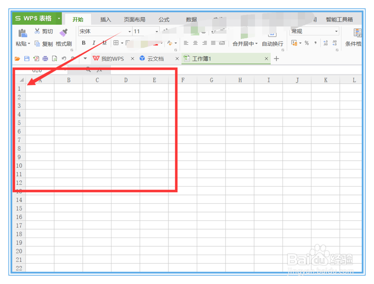This screenshot has width=374, height=284.
Task: Click the Copy (复制) button
Action: (x=44, y=44)
